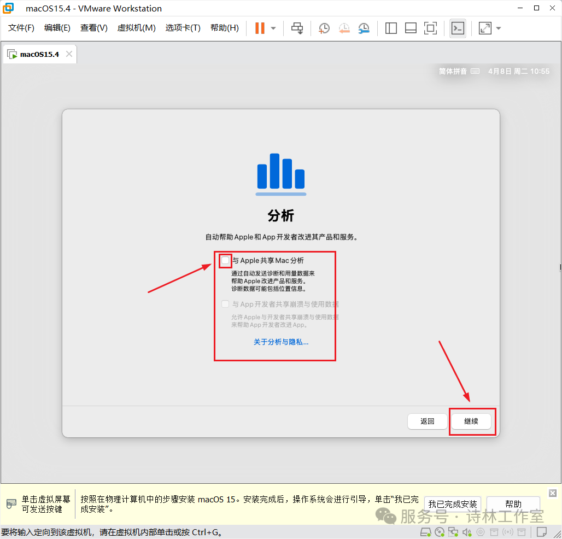
Task: Open 虚拟机(M) menu
Action: (136, 27)
